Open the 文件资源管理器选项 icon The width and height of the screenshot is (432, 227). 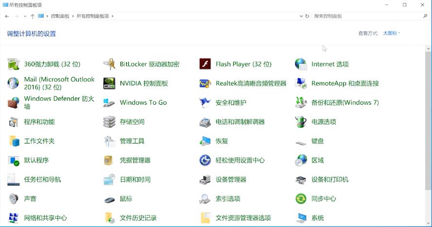206,218
